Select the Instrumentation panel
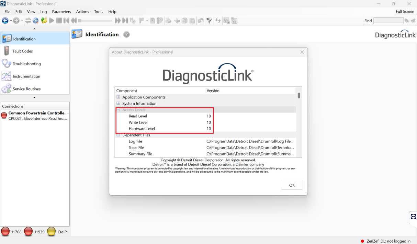417x244 pixels. click(26, 76)
